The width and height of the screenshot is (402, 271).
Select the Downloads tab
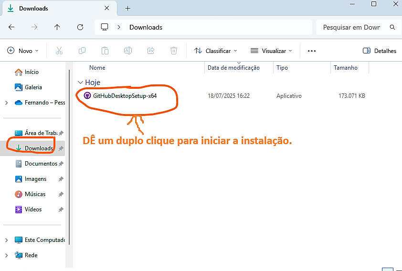[57, 9]
